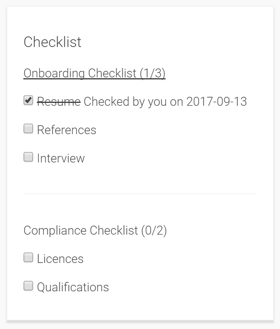Screen dimensions: 280x329
Task: Open the Onboarding Checklist link
Action: [94, 73]
